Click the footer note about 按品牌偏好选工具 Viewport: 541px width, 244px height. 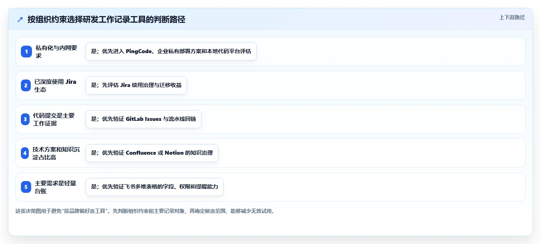click(x=145, y=211)
